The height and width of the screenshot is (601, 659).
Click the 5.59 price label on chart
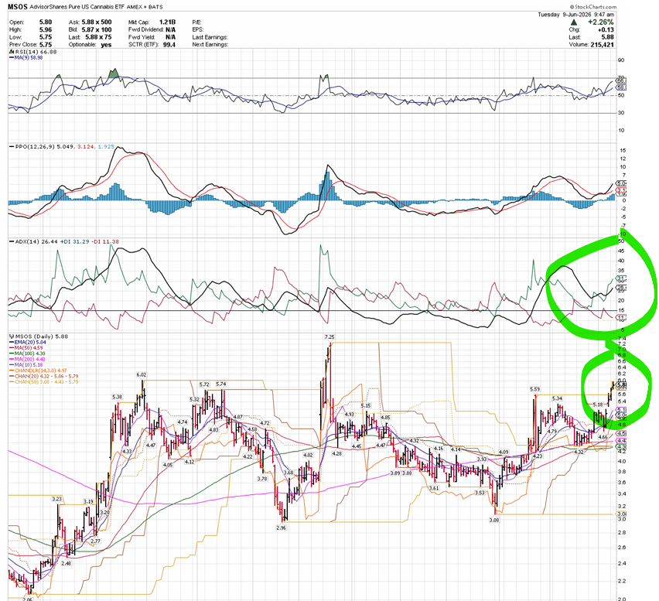pyautogui.click(x=535, y=389)
